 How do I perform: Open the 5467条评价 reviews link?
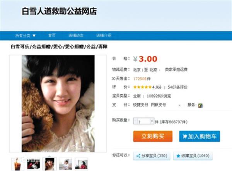[177, 87]
